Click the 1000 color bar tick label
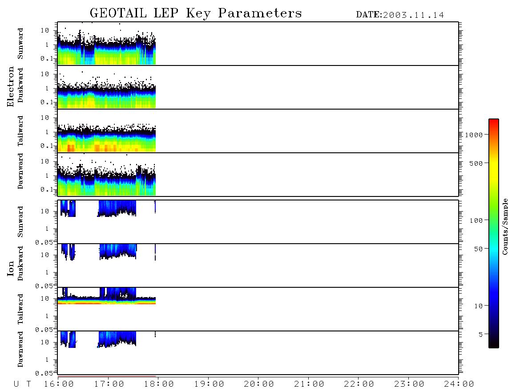Screen dimensions: 508x392 (x=474, y=135)
